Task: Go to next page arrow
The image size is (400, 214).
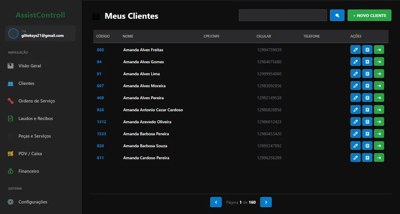Action: click(266, 202)
